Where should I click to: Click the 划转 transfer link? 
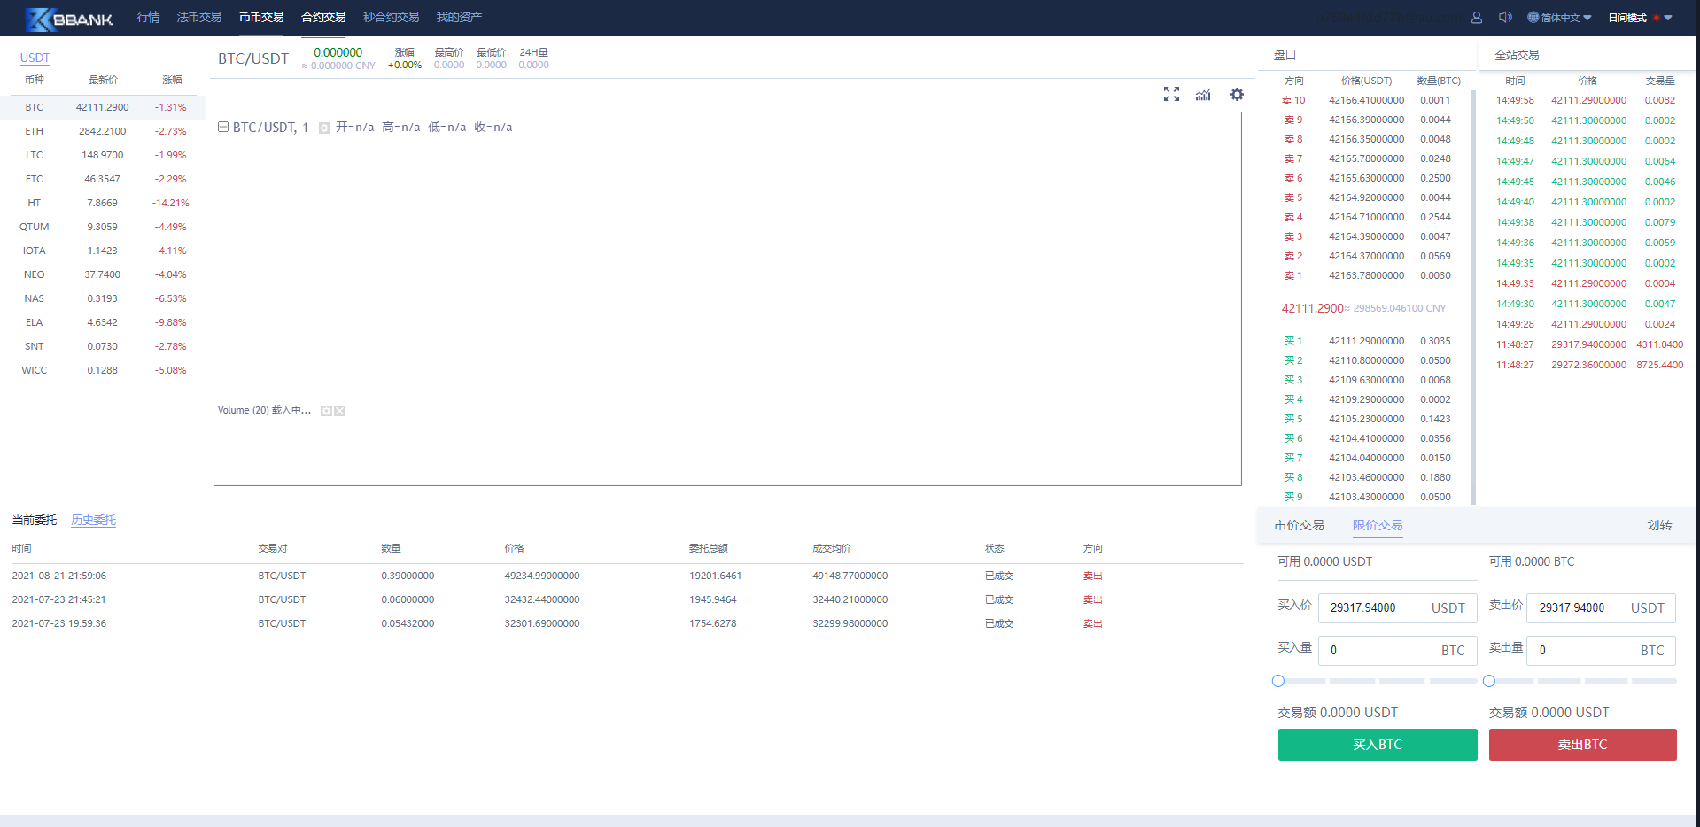[1658, 525]
